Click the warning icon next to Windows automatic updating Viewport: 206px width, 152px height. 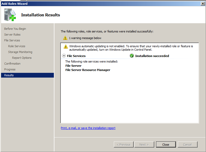pos(66,46)
